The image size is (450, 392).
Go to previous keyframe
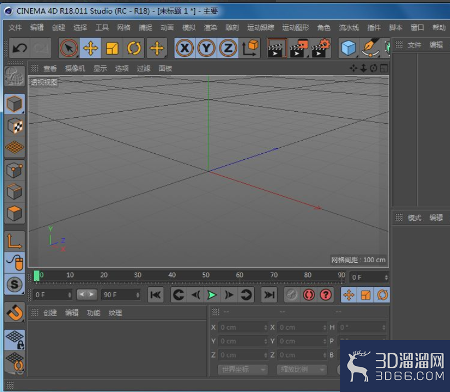pyautogui.click(x=178, y=295)
